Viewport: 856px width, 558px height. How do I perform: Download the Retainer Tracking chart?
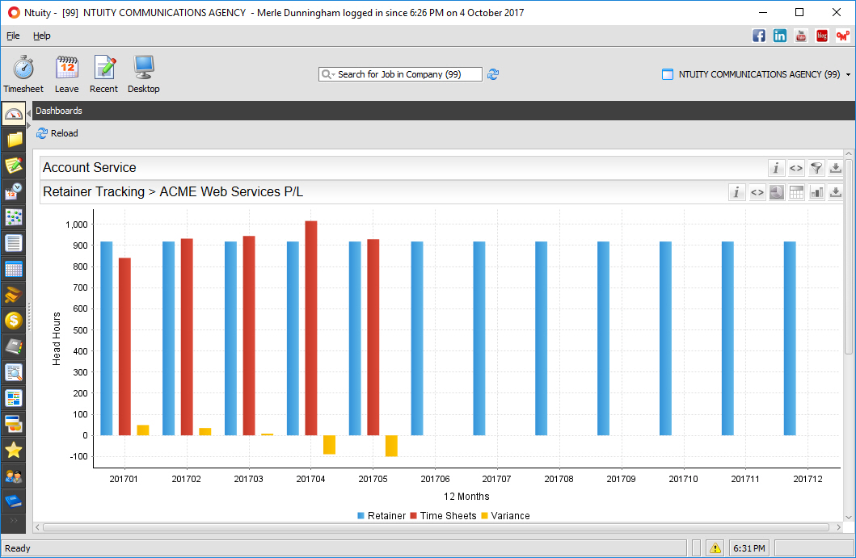pos(835,192)
